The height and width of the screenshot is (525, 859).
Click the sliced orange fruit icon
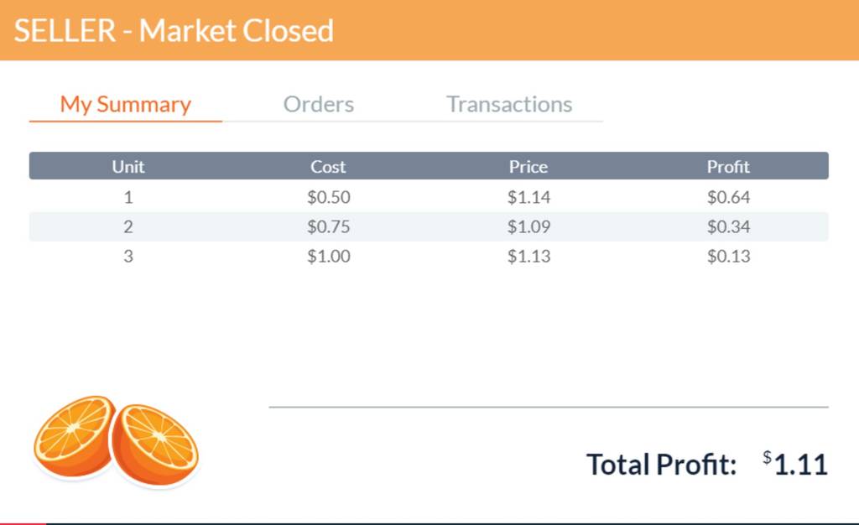click(116, 440)
